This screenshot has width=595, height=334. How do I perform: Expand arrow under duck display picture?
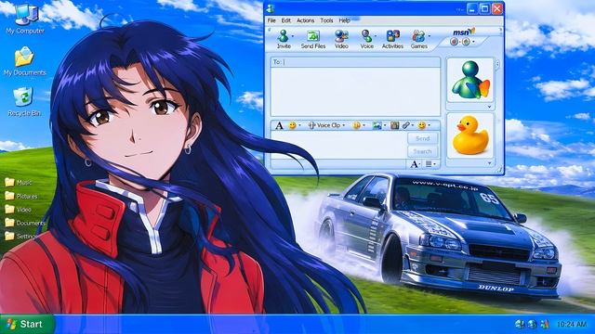pos(489,163)
